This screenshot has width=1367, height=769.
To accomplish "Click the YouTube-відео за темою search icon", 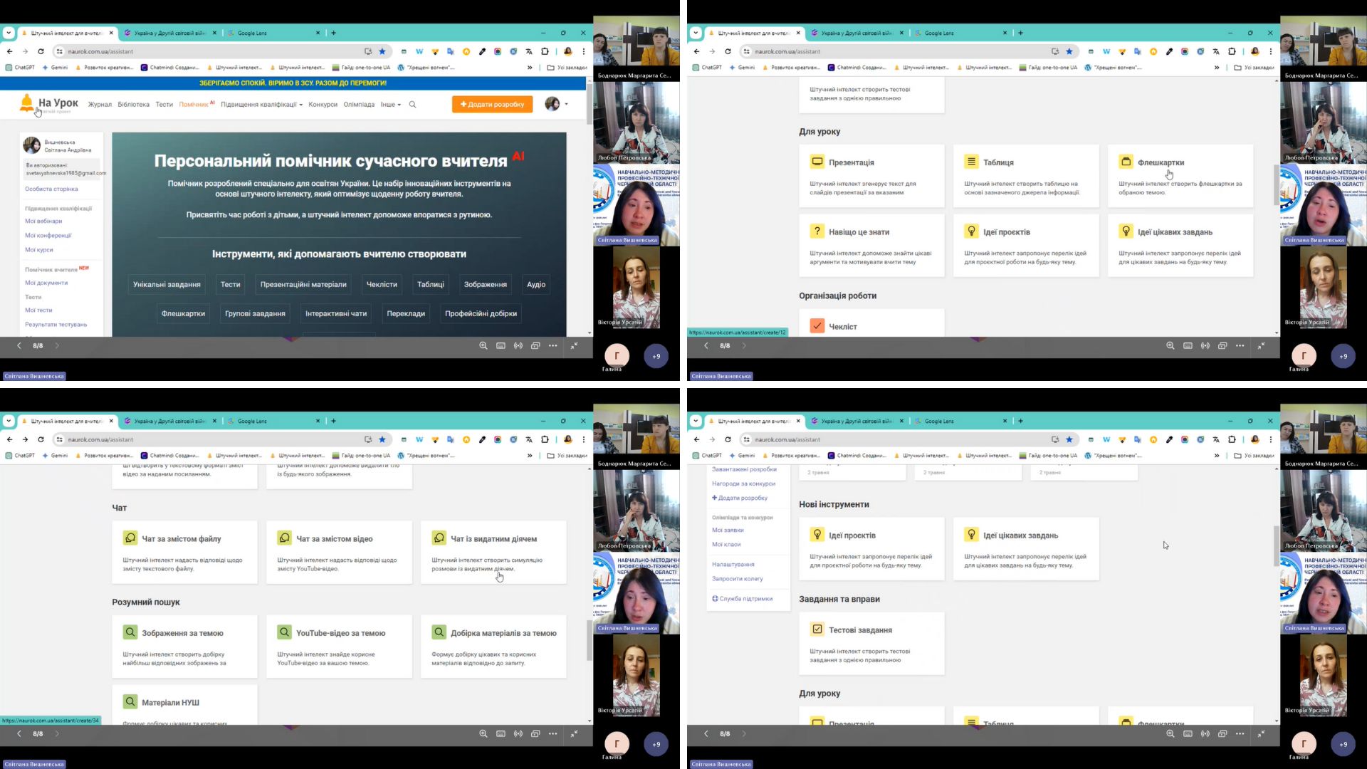I will (x=284, y=632).
